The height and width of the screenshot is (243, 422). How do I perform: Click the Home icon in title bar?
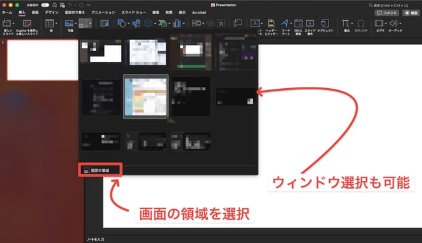[55, 5]
